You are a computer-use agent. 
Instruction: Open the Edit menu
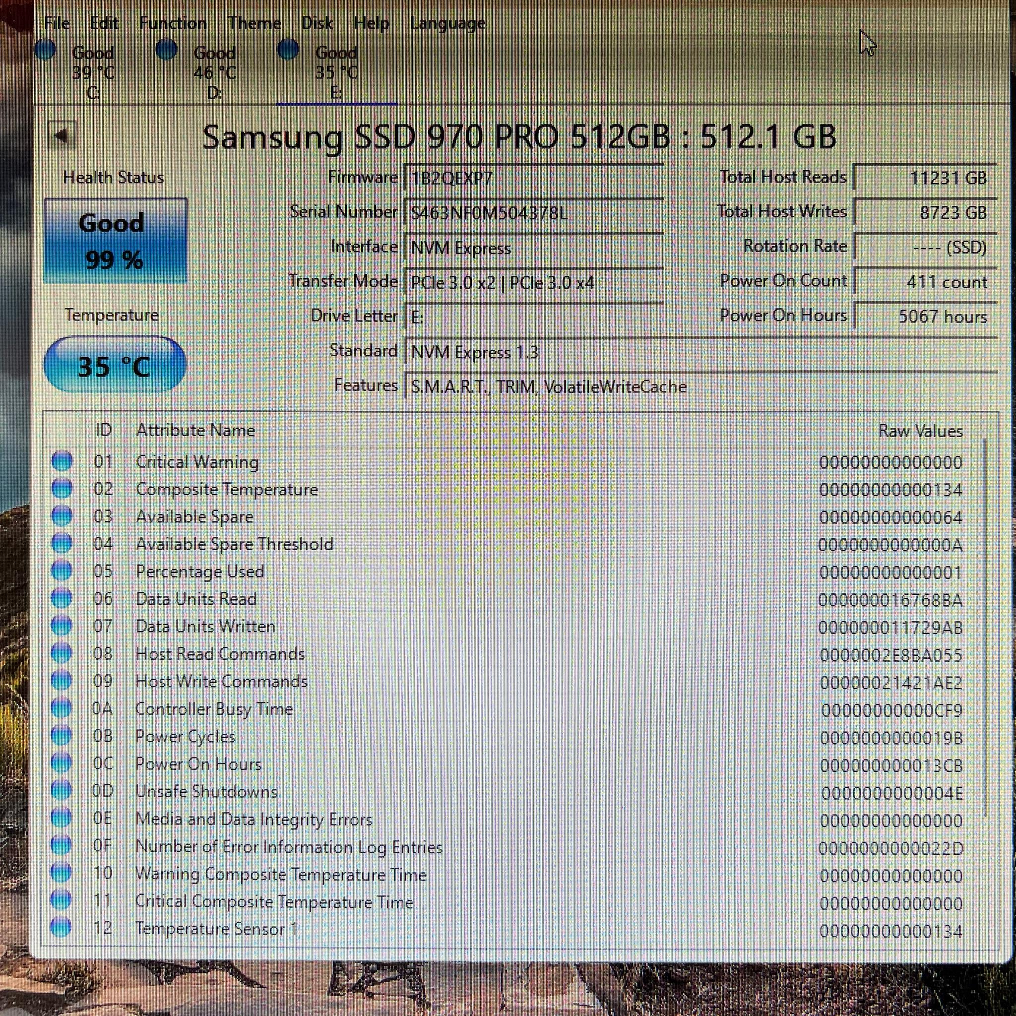pos(104,23)
